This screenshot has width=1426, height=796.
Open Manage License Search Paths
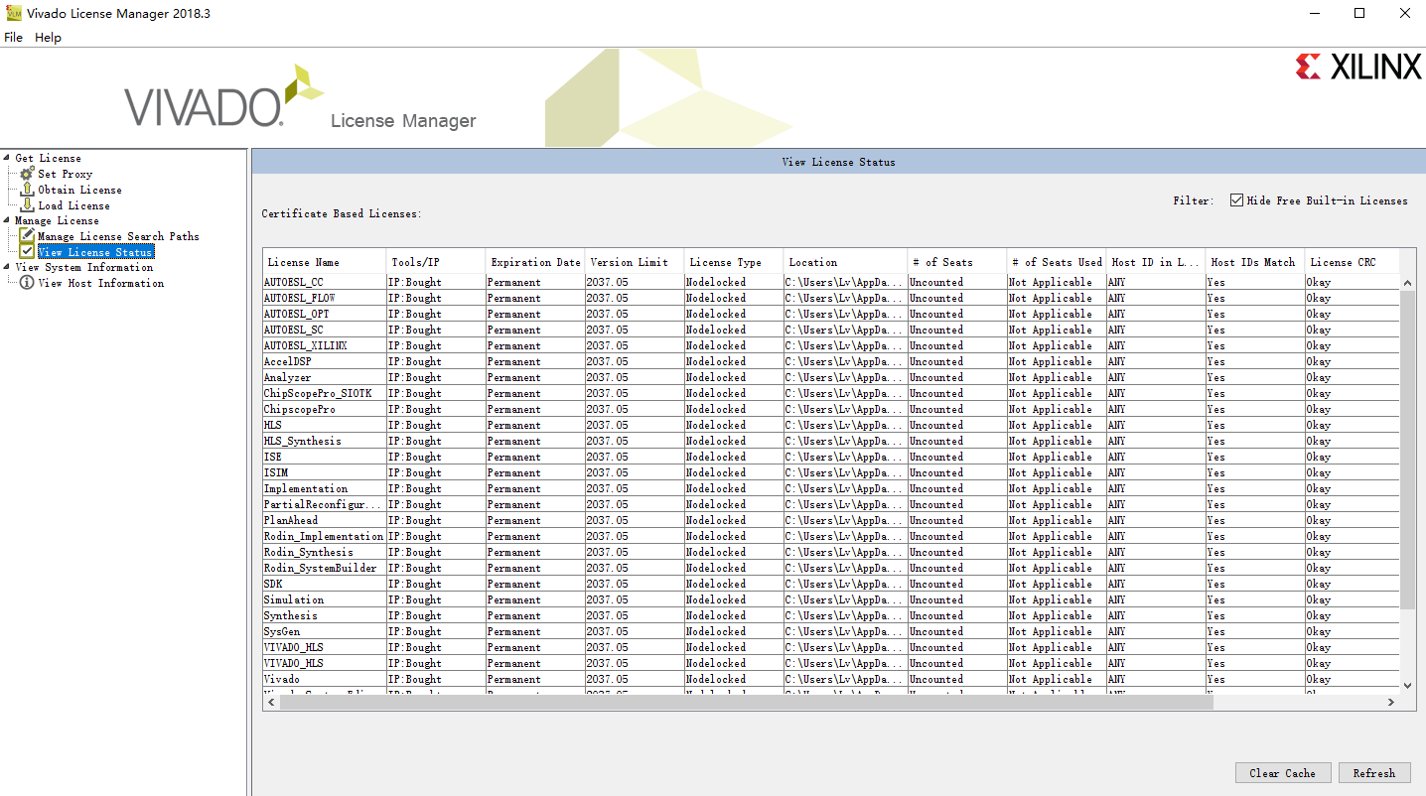[118, 236]
